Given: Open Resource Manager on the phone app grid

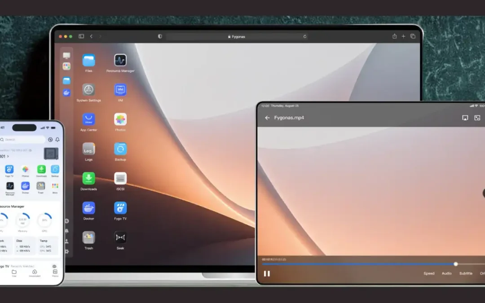Looking at the screenshot, I should tap(10, 186).
